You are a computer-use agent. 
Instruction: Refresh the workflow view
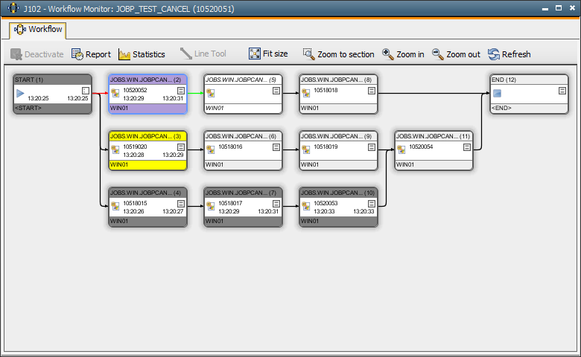click(x=494, y=54)
